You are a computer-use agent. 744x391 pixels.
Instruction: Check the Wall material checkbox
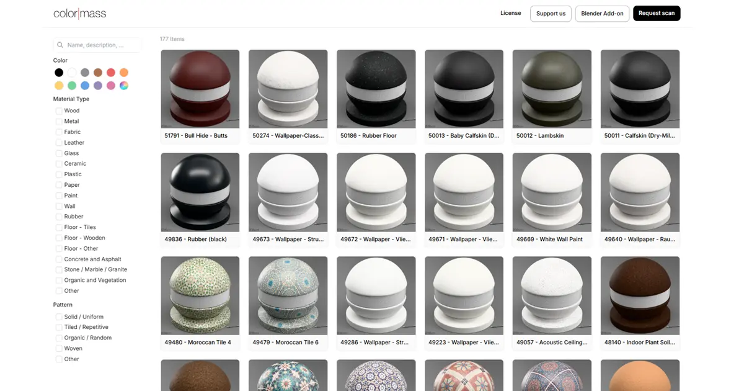coord(59,206)
